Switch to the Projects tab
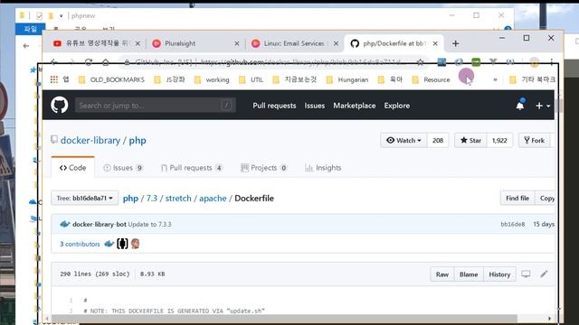The height and width of the screenshot is (325, 579). [x=263, y=168]
